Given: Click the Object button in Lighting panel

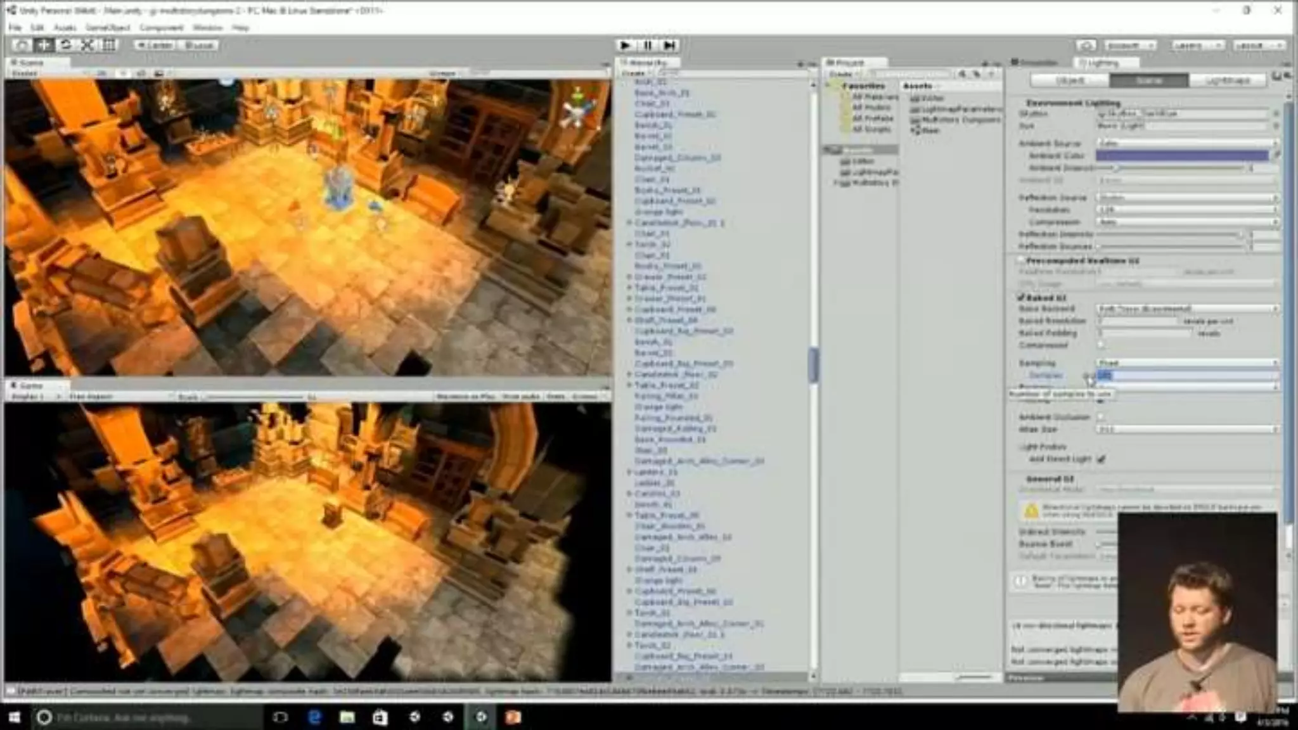Looking at the screenshot, I should pos(1070,80).
